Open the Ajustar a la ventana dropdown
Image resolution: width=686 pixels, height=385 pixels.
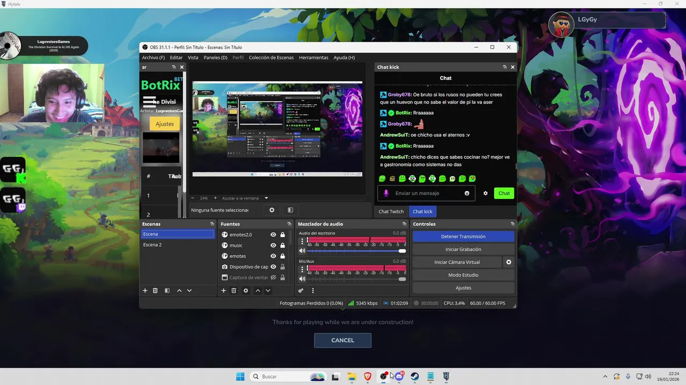coord(245,198)
